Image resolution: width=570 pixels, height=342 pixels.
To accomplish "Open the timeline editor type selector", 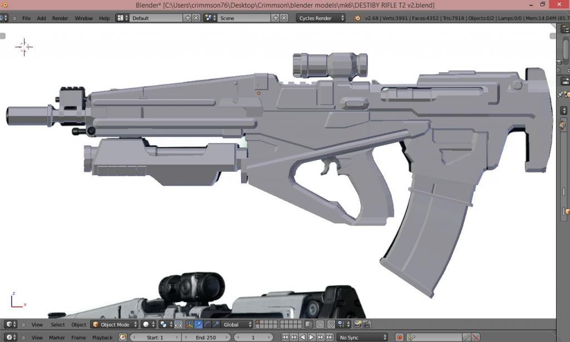I will coord(11,338).
